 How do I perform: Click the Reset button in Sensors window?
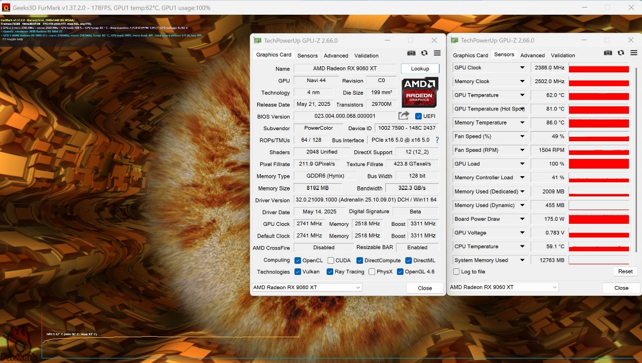[x=625, y=271]
